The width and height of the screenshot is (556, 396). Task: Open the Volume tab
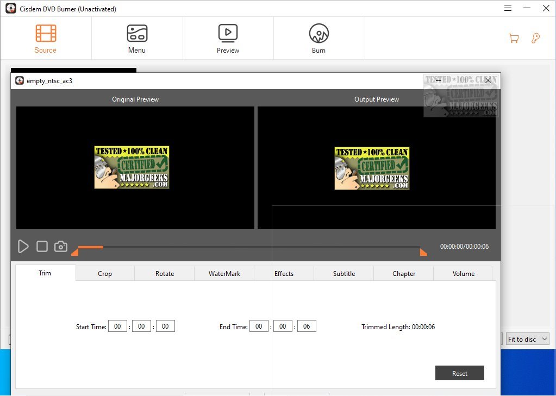click(464, 274)
